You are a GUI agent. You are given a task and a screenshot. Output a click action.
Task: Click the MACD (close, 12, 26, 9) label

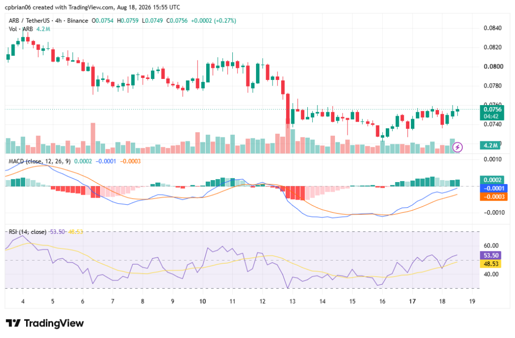click(39, 161)
